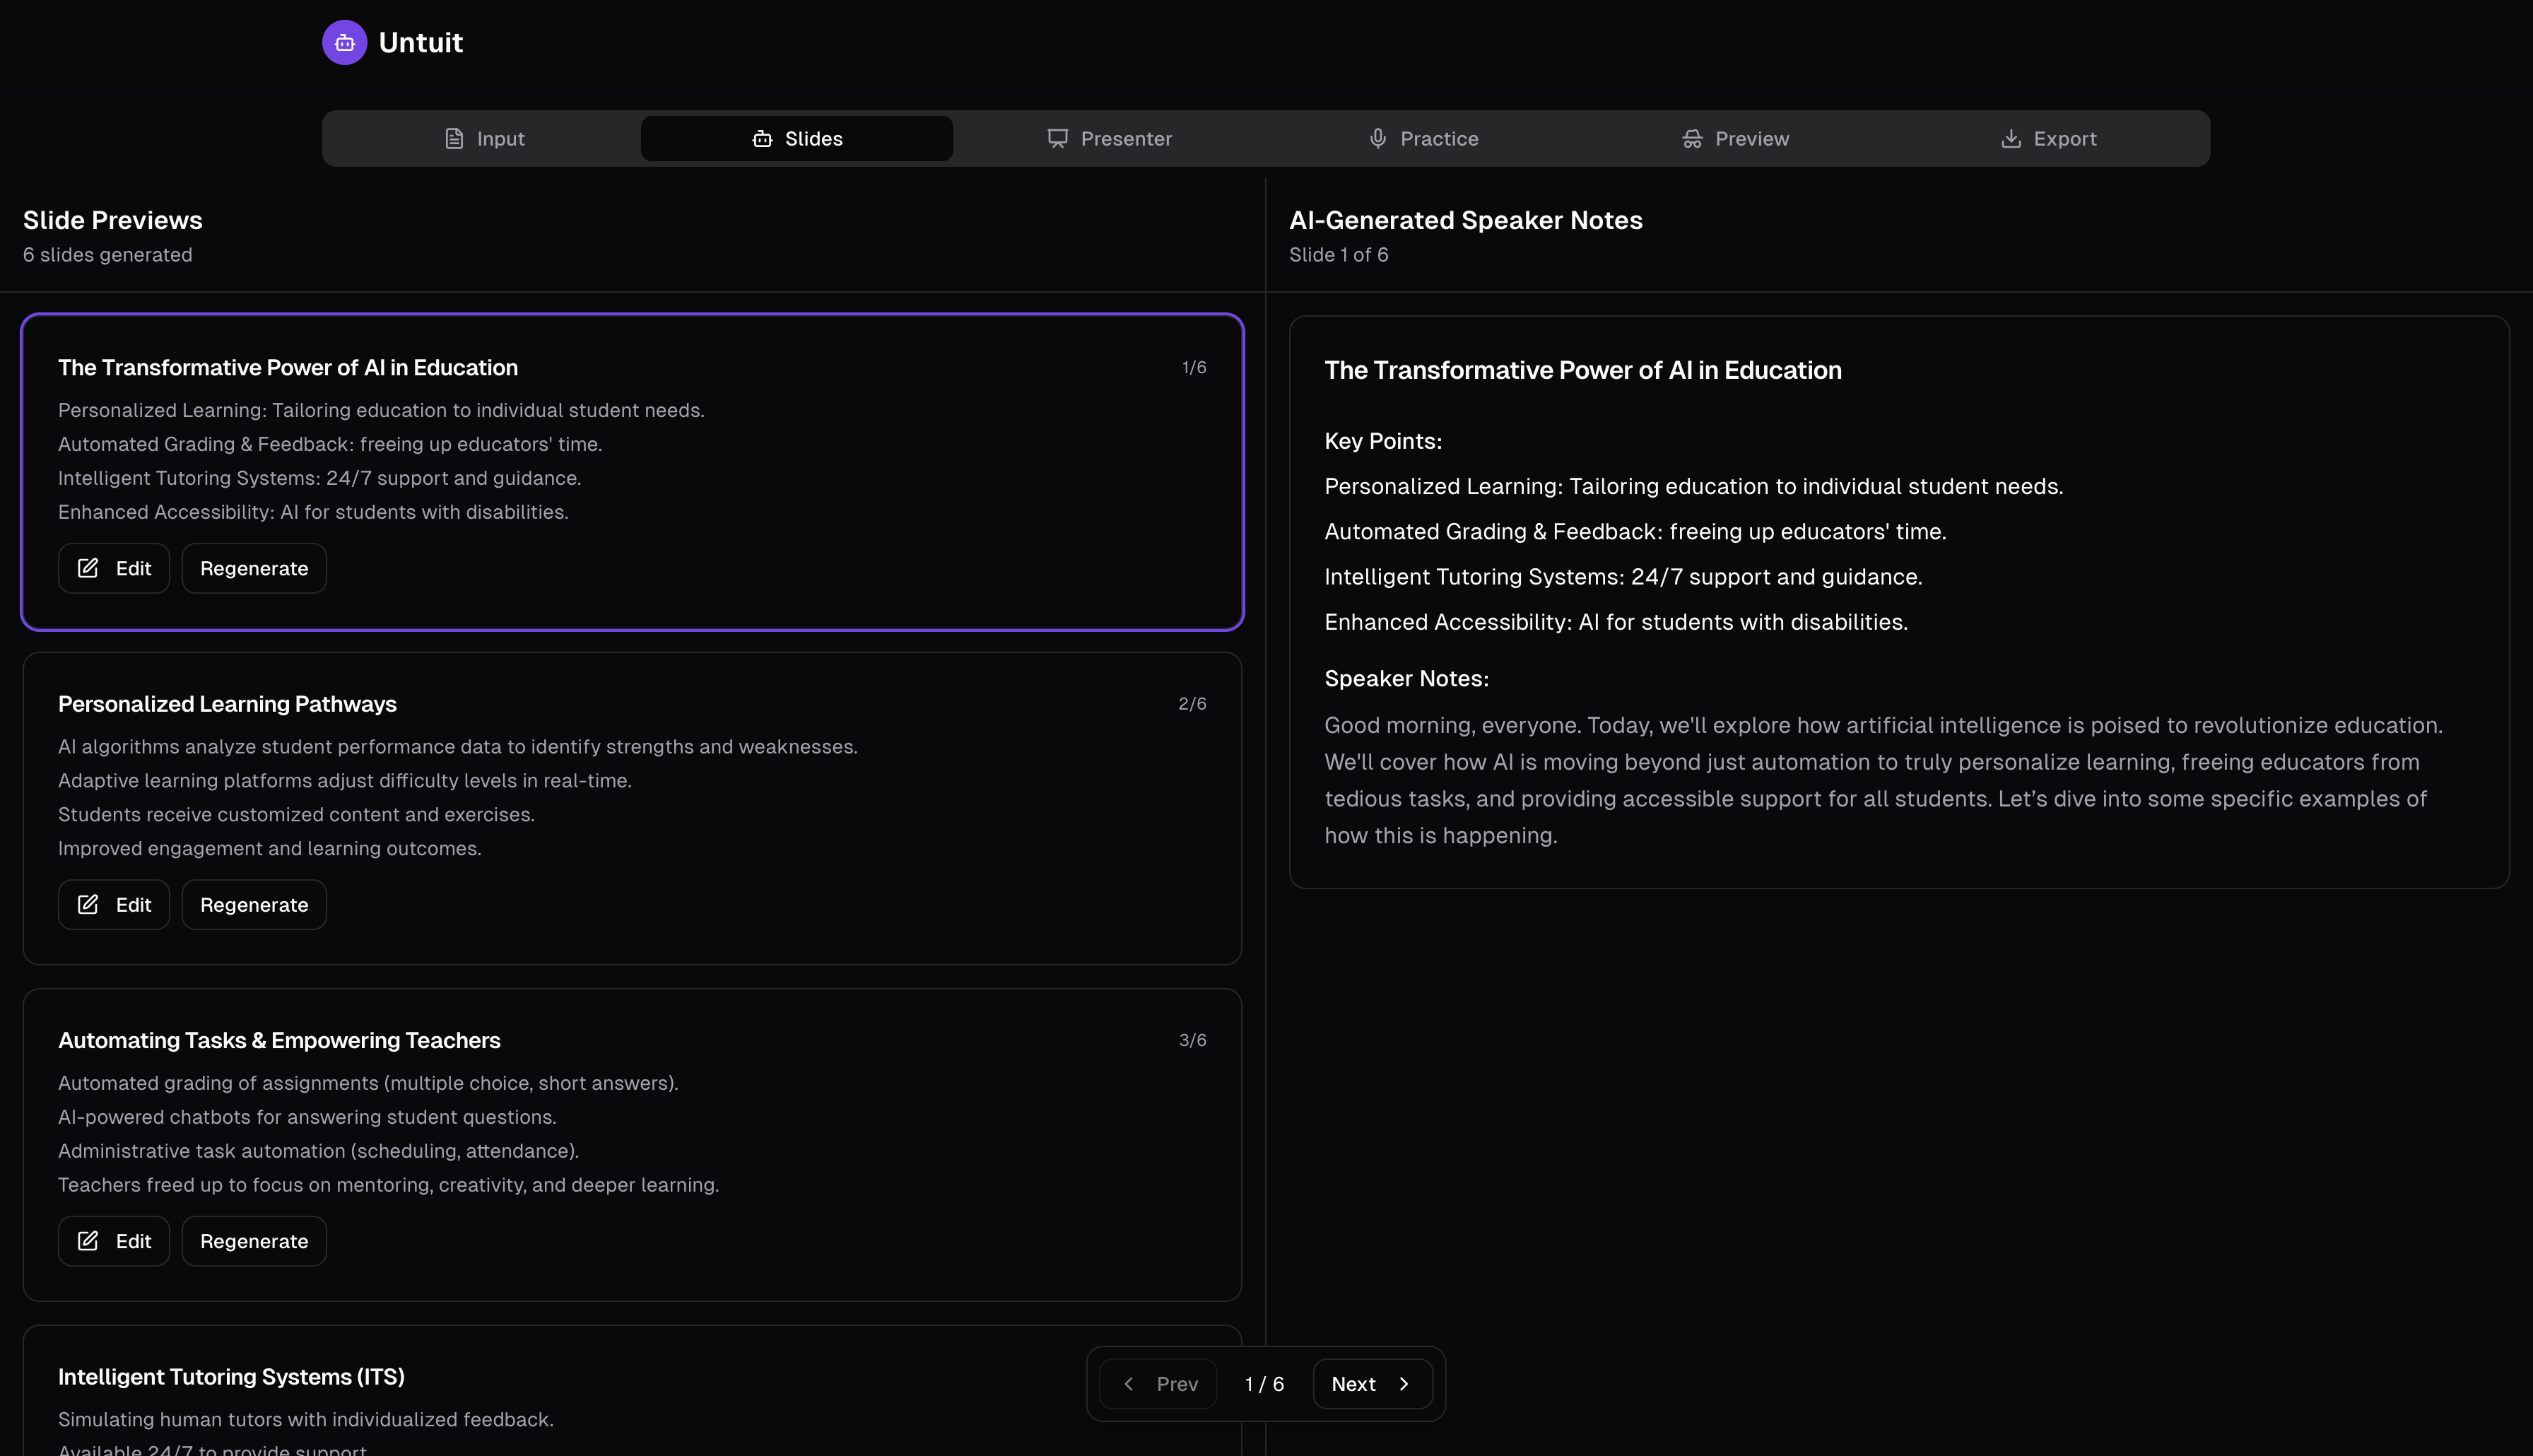Viewport: 2533px width, 1456px height.
Task: Click the 1 / 6 page indicator
Action: [x=1264, y=1384]
